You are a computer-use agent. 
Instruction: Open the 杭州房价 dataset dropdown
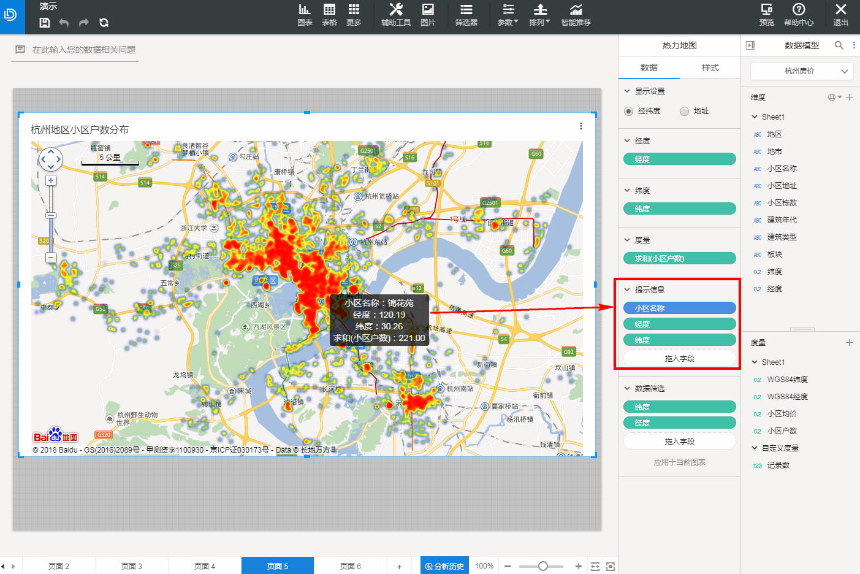point(802,71)
